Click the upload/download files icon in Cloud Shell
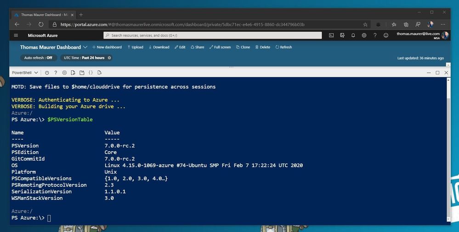Image resolution: width=459 pixels, height=232 pixels. coord(73,73)
